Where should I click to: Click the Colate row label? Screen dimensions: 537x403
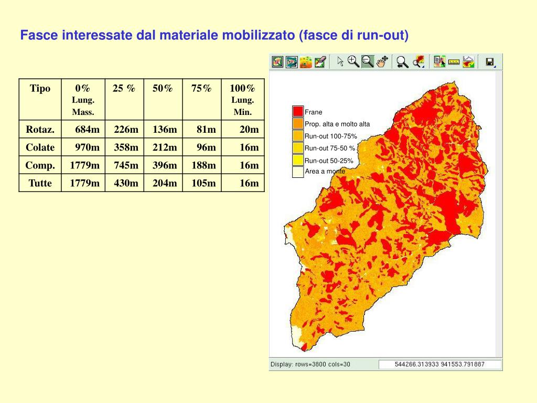tap(40, 147)
